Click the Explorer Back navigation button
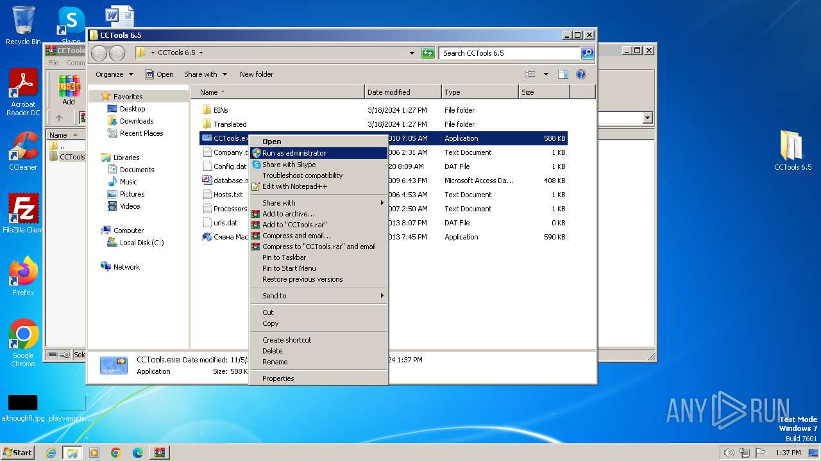Screen dimensions: 821x461 click(x=99, y=53)
